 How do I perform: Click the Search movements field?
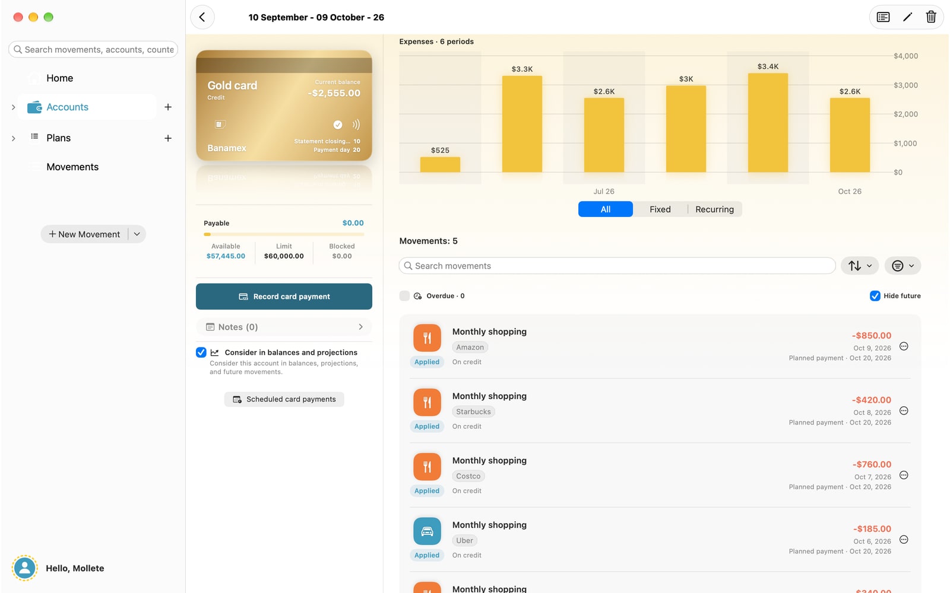(617, 266)
